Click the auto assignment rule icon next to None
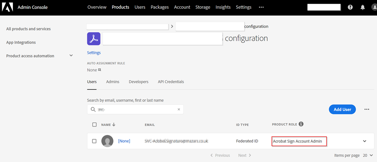Screen dimensions: 377x162 (100, 70)
